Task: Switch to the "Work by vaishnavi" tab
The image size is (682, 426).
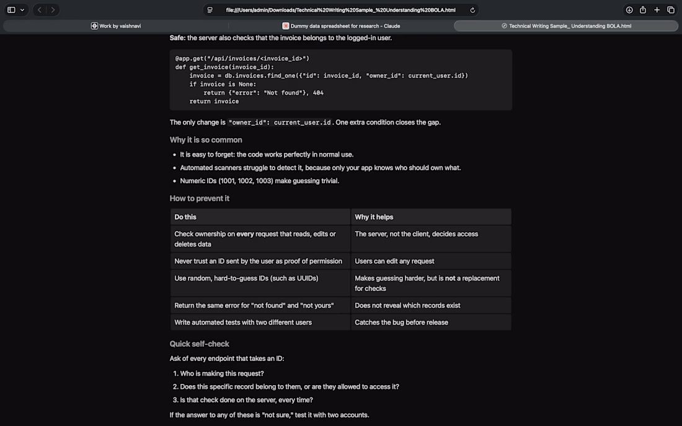Action: click(116, 26)
